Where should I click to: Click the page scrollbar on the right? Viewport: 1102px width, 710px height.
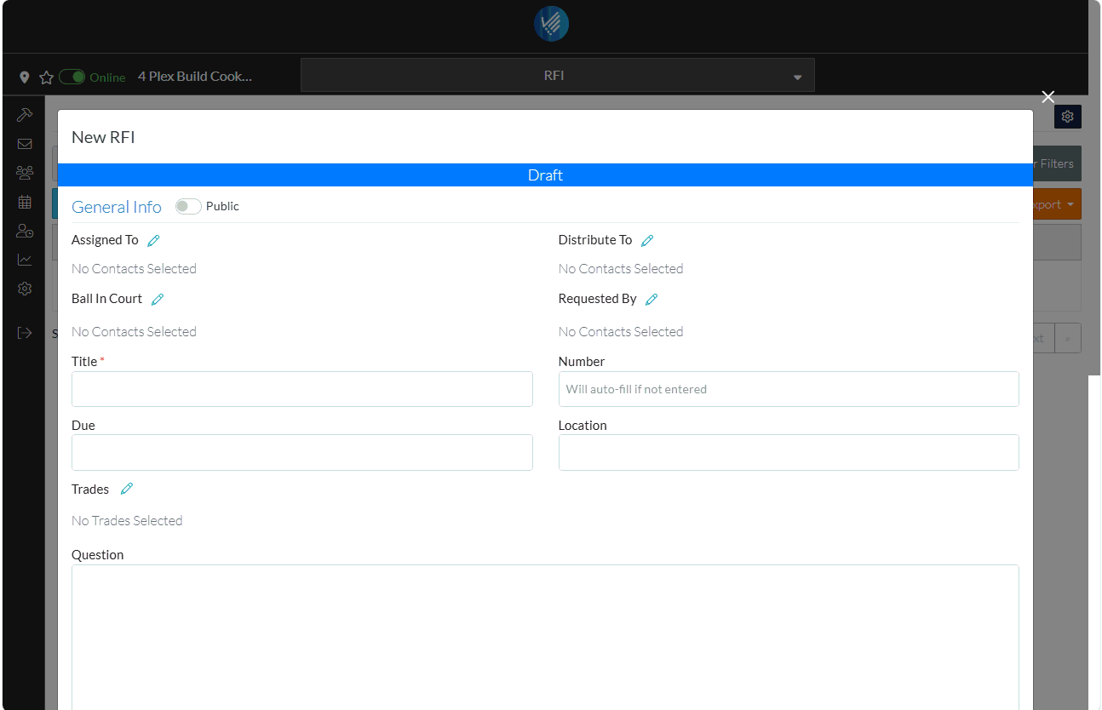[1094, 187]
